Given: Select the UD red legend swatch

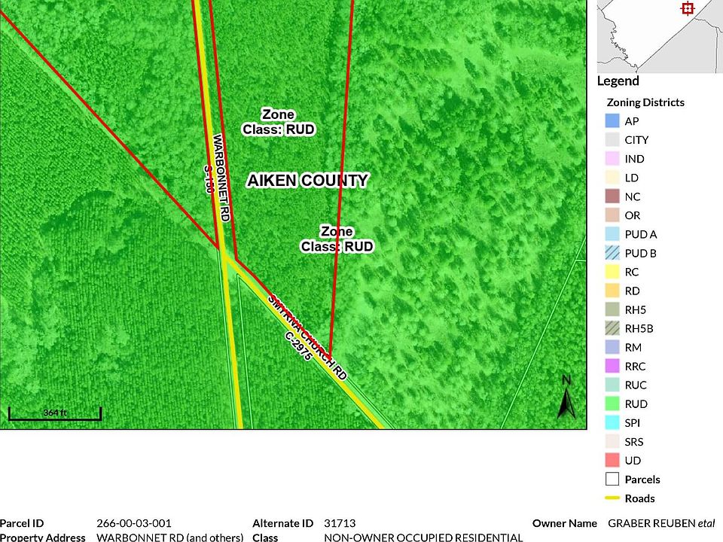Looking at the screenshot, I should coord(612,460).
